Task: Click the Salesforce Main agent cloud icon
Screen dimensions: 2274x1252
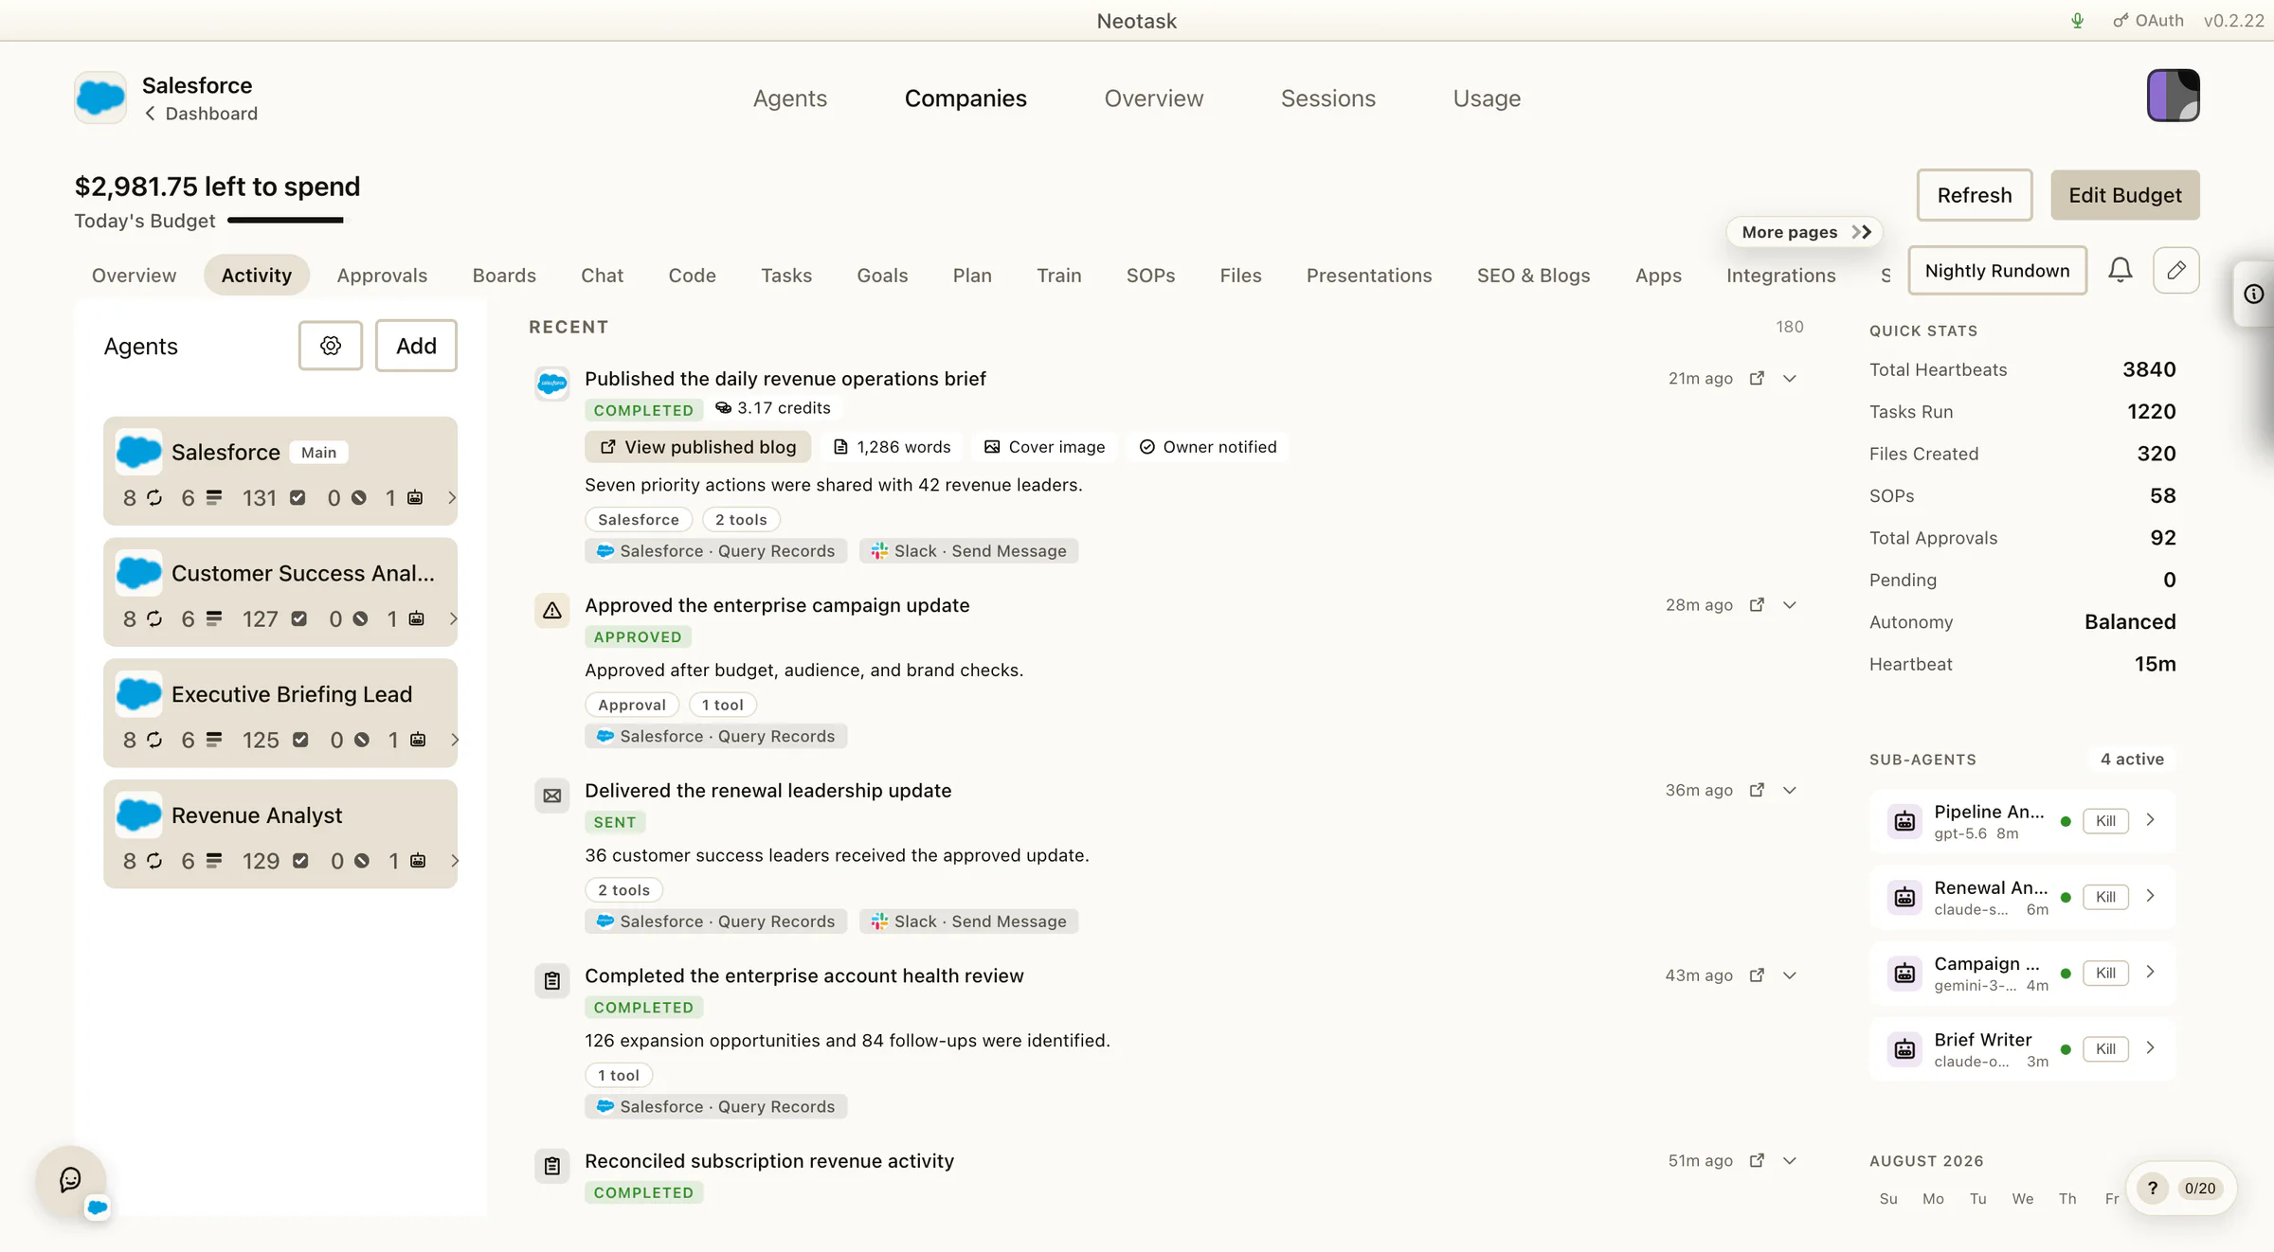Action: (x=138, y=452)
